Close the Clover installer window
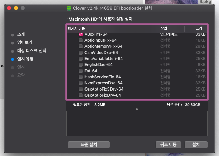Screen dimensions: 219x156 9,8
